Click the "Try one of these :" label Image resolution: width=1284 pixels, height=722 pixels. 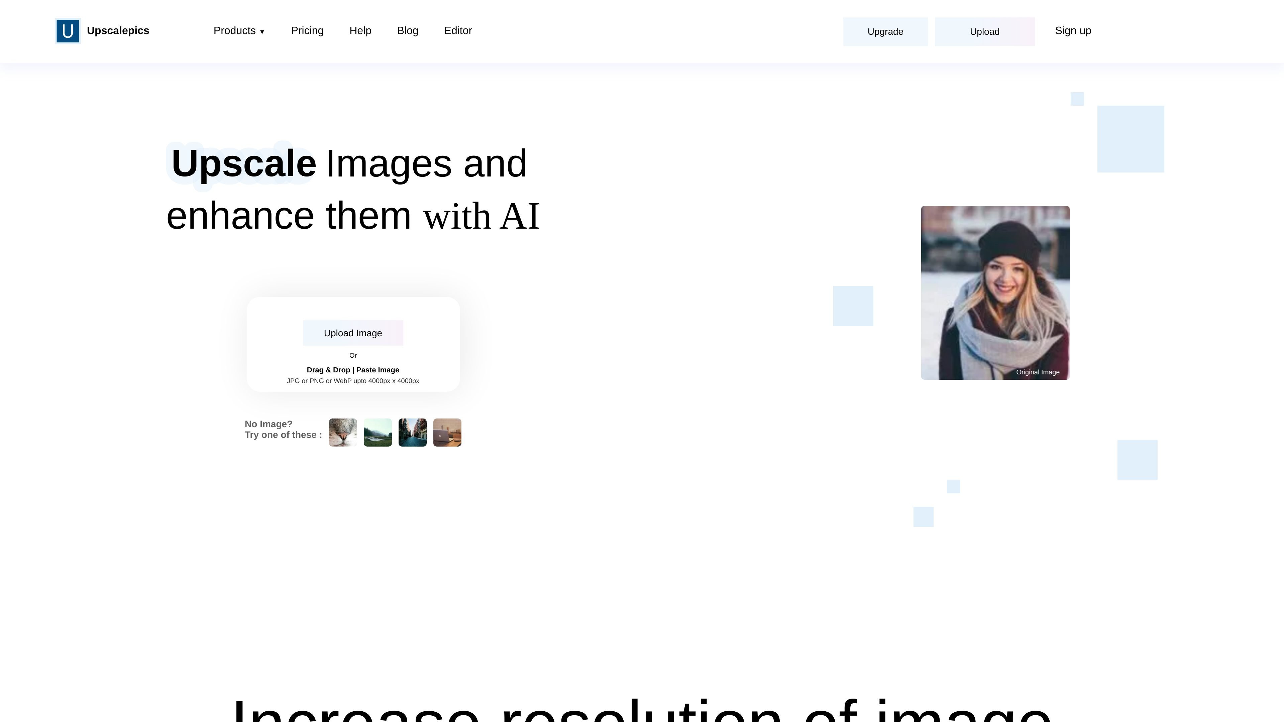[284, 435]
